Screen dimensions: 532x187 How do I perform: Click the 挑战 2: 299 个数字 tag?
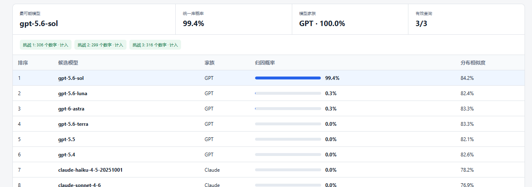(x=100, y=45)
